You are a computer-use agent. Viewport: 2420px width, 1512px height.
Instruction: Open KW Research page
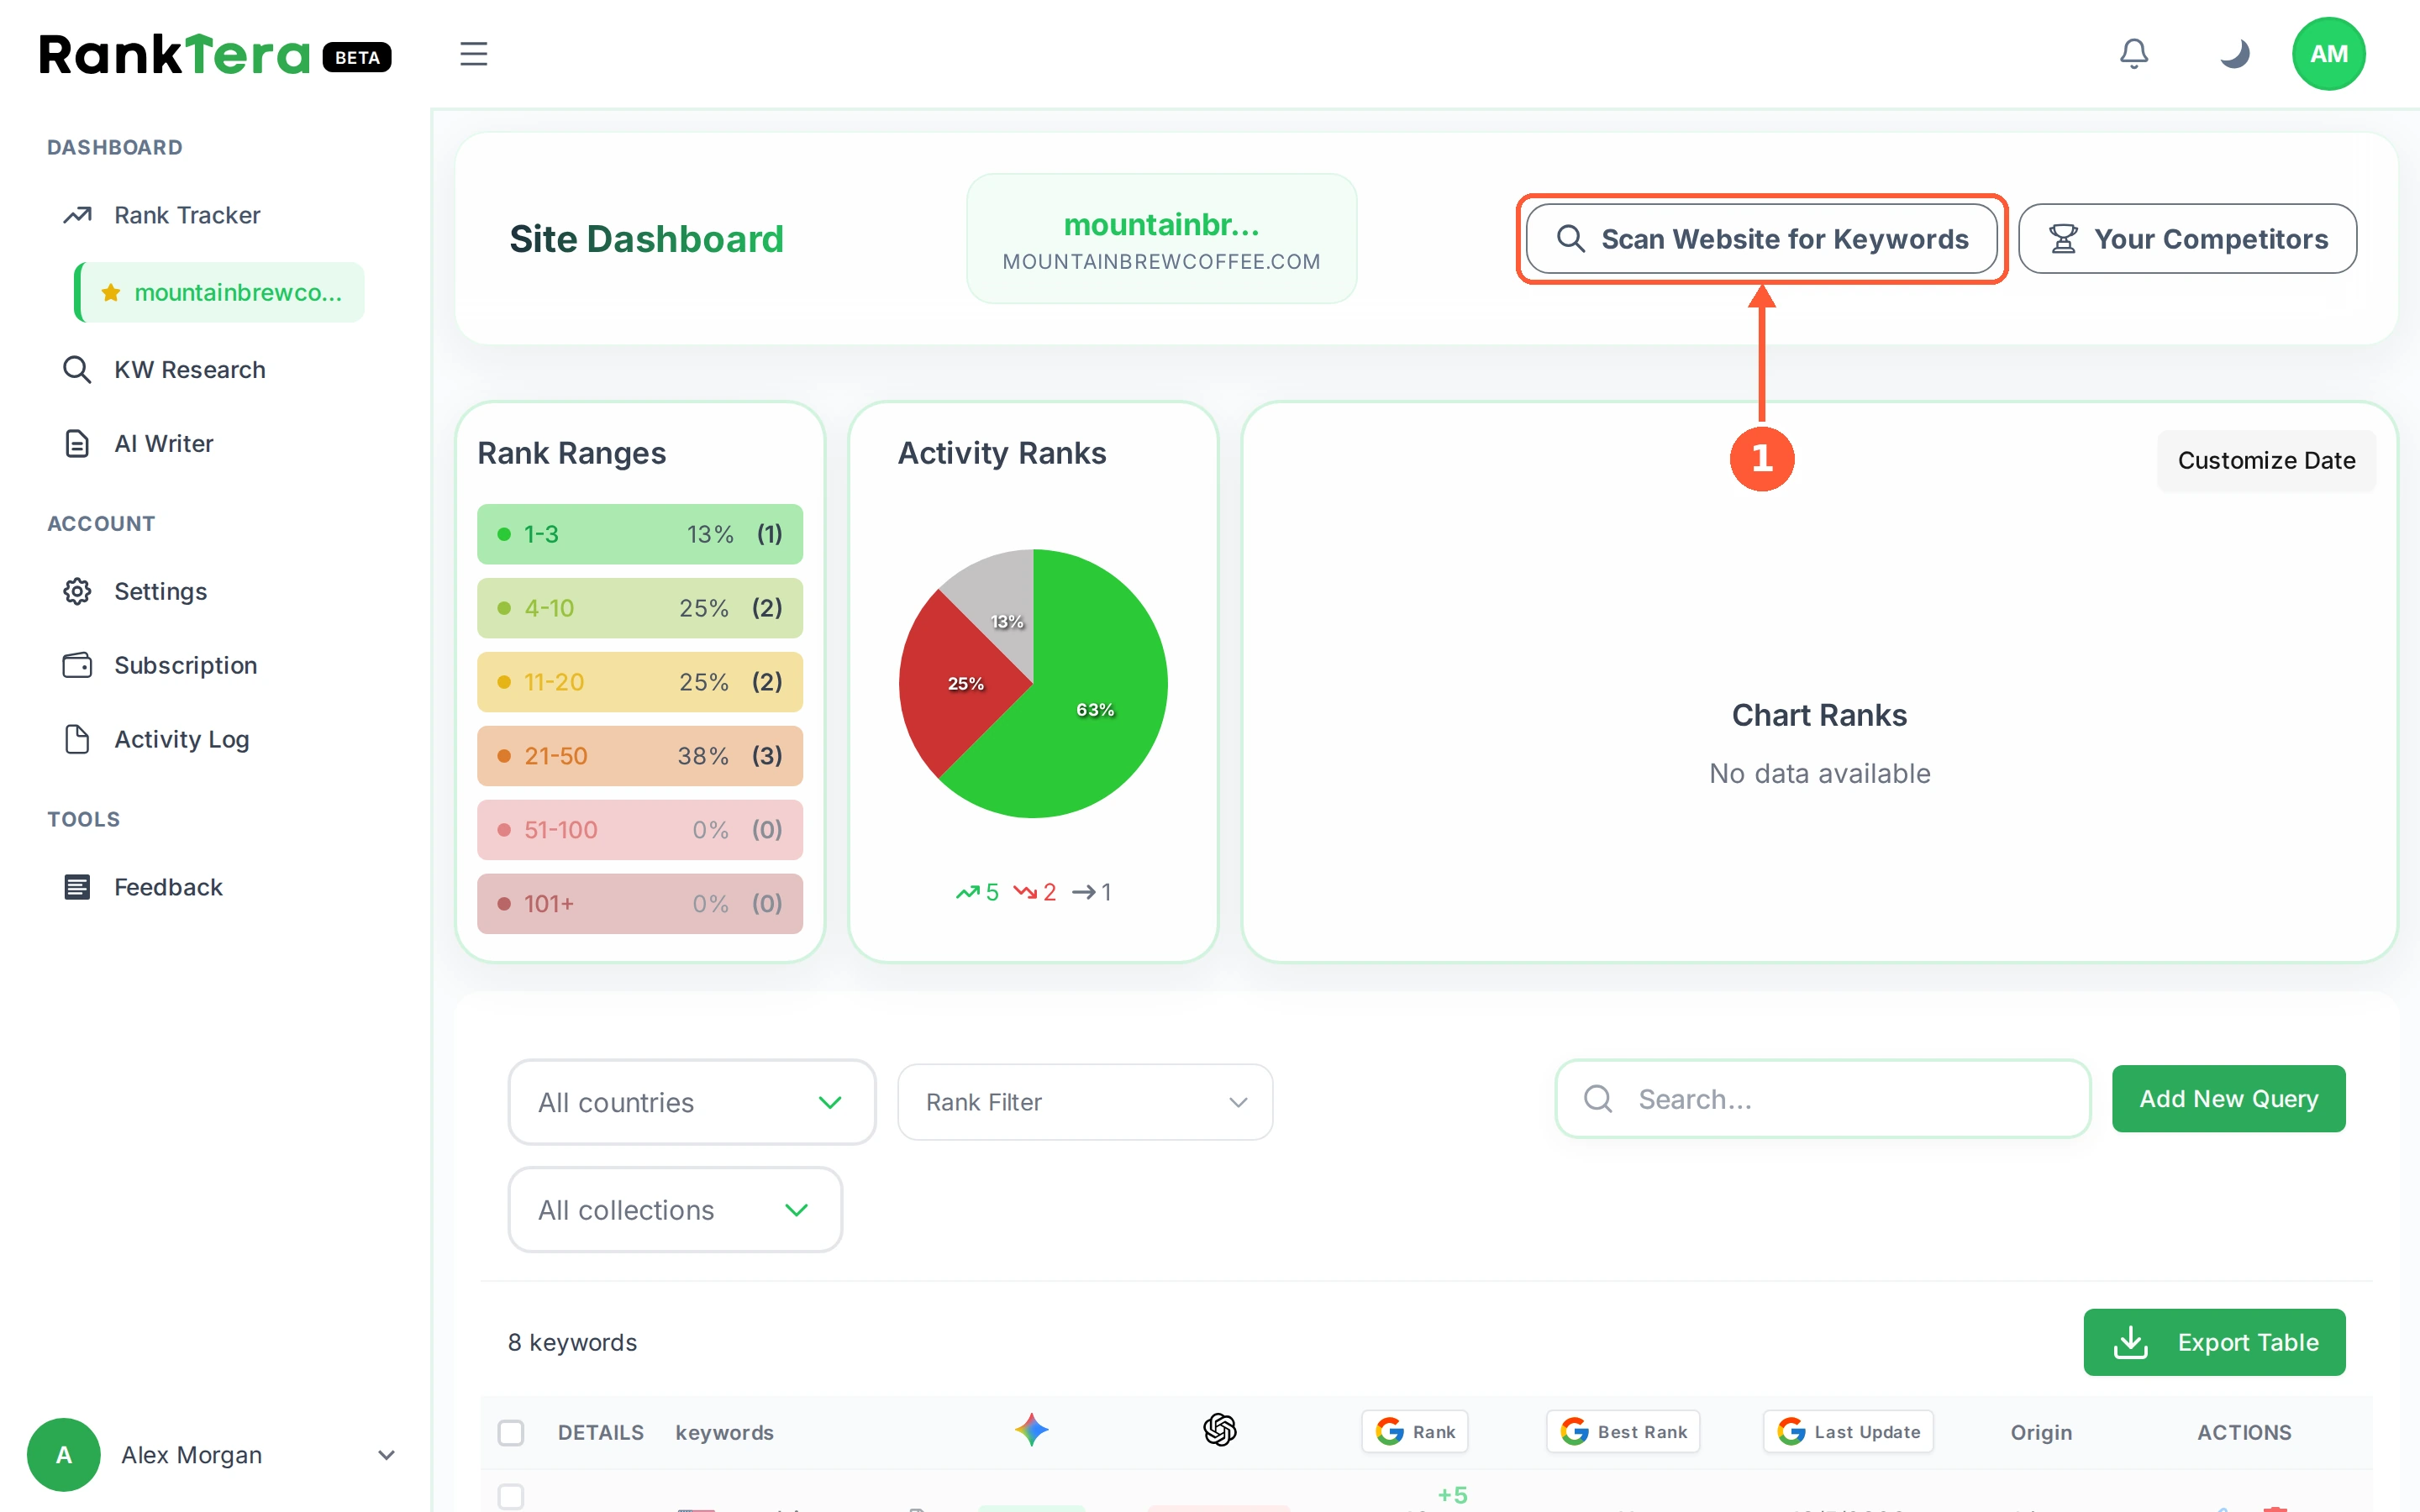[x=190, y=369]
